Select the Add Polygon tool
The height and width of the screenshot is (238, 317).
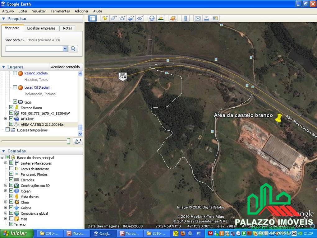click(x=114, y=18)
